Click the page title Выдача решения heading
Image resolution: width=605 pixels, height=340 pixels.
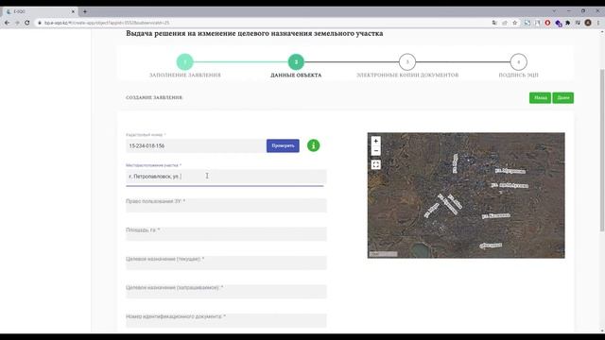(254, 33)
